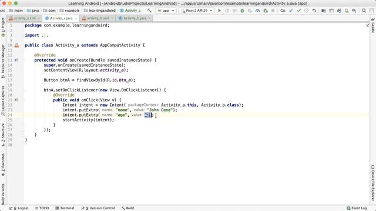The width and height of the screenshot is (376, 211).
Task: Open the AVD Manager icon
Action: coord(347,11)
